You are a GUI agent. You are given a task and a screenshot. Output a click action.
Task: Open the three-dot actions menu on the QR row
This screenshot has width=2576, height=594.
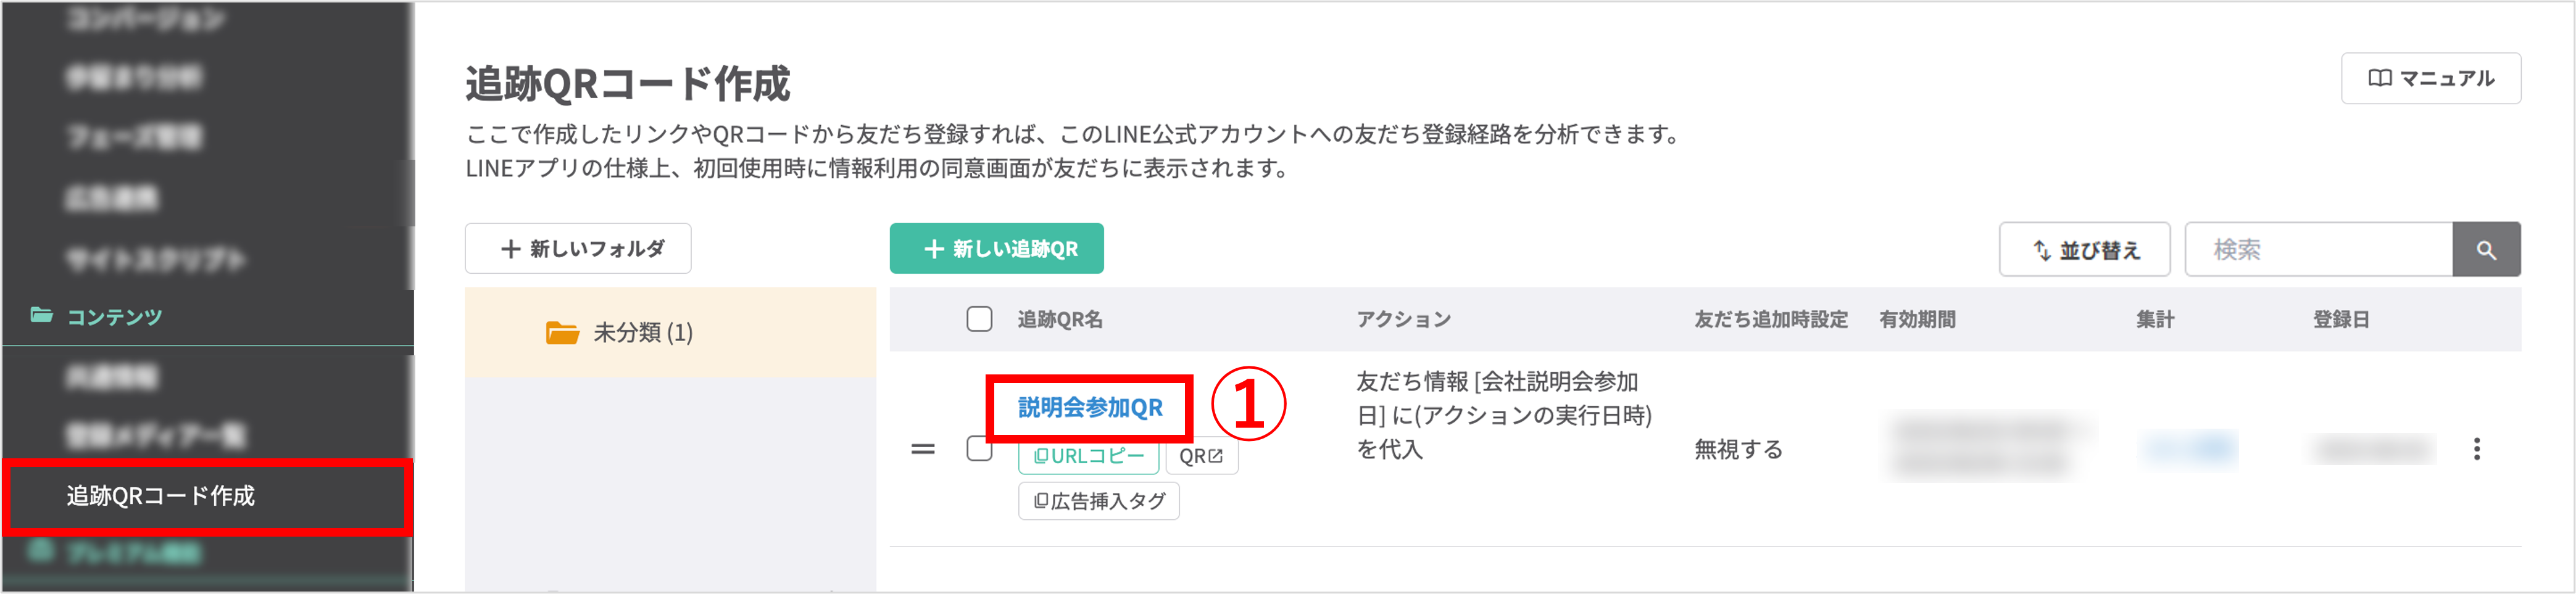(x=2478, y=450)
